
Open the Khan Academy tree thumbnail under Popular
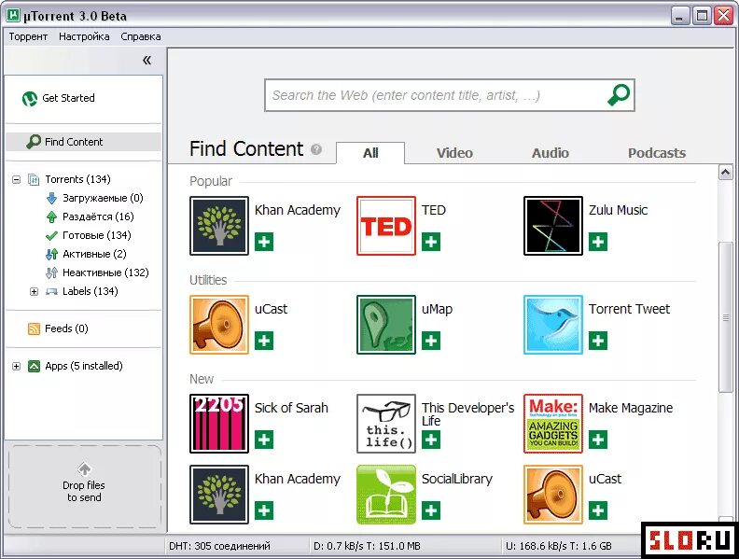pyautogui.click(x=219, y=226)
